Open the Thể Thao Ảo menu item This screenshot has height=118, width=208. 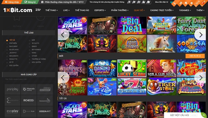pos(82,10)
